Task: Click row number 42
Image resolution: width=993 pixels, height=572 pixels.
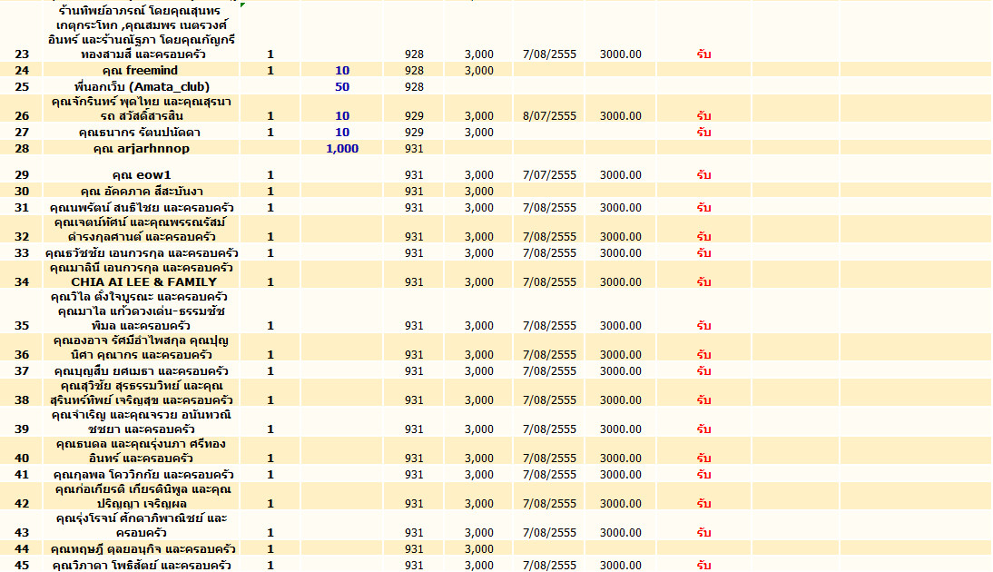Action: click(x=22, y=504)
